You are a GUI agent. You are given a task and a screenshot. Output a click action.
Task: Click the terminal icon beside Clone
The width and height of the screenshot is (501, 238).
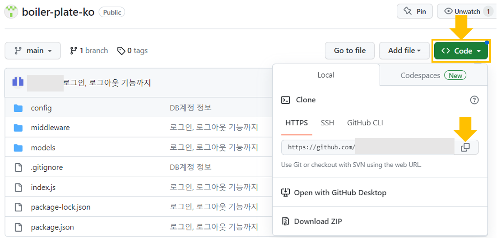[x=286, y=100]
